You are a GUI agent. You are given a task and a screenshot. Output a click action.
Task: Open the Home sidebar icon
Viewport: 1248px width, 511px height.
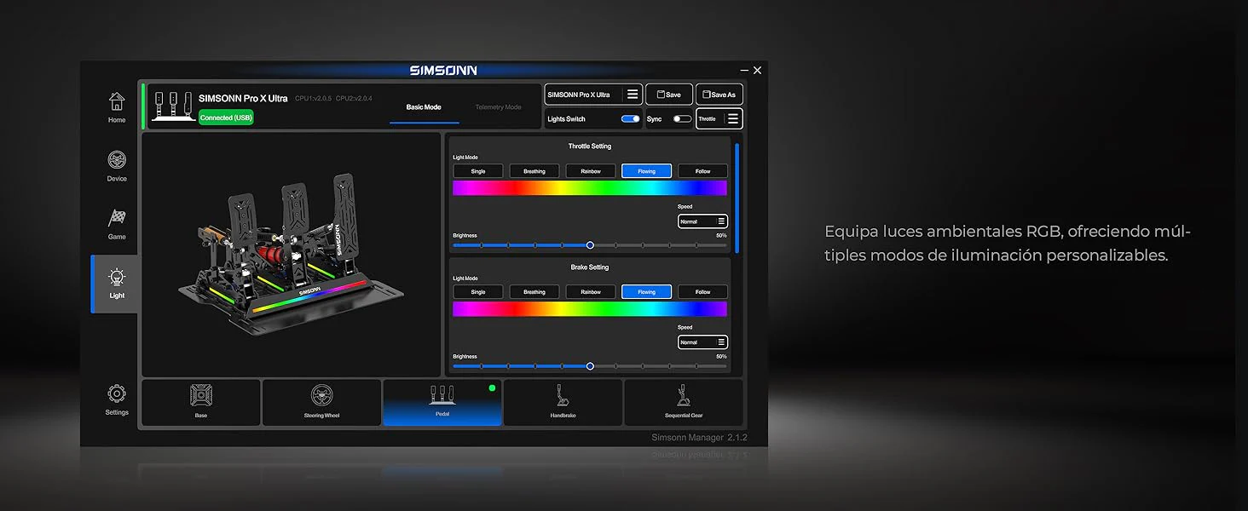(x=117, y=101)
